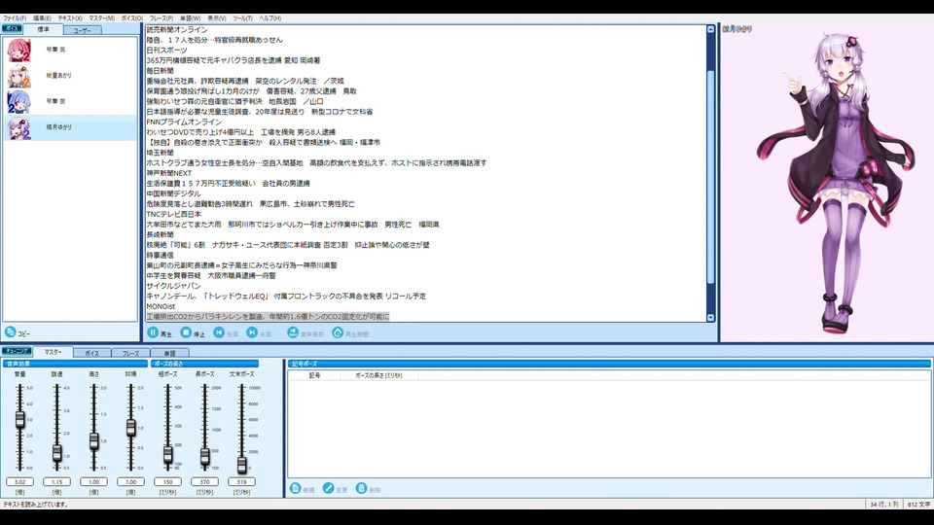Open the 表示(V) menu
This screenshot has height=525, width=934.
point(216,18)
